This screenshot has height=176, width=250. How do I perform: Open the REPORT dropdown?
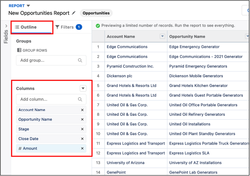click(28, 5)
